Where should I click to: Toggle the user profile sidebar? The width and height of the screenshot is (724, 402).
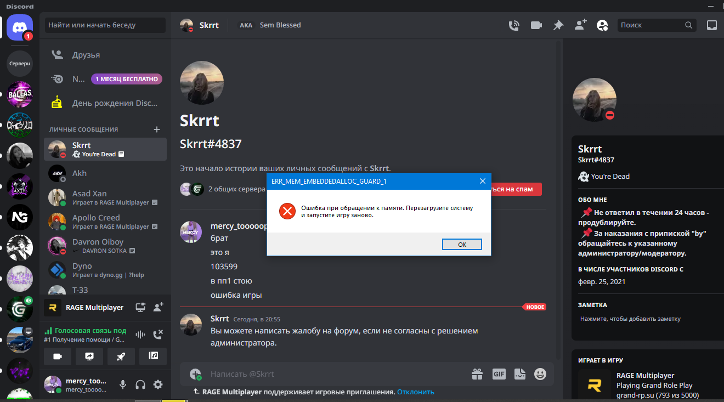tap(602, 25)
